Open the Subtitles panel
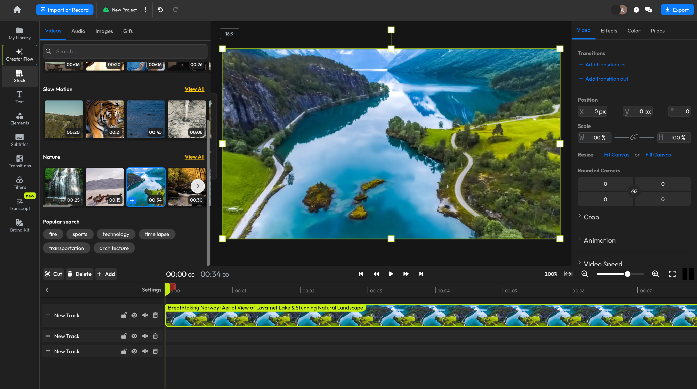 (x=19, y=140)
